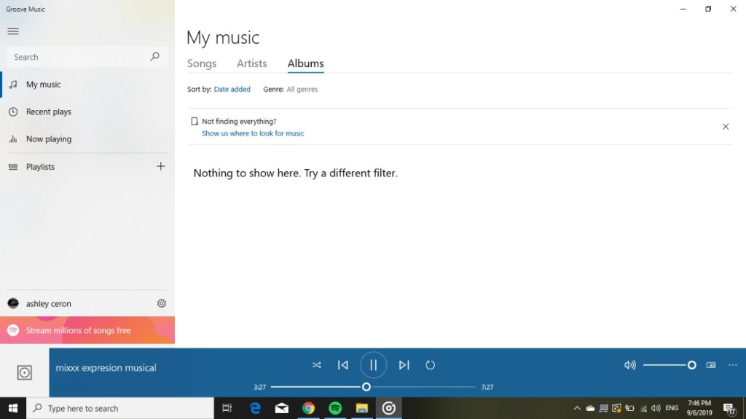Switch to the Artists tab
Viewport: 746px width, 419px height.
[x=251, y=63]
